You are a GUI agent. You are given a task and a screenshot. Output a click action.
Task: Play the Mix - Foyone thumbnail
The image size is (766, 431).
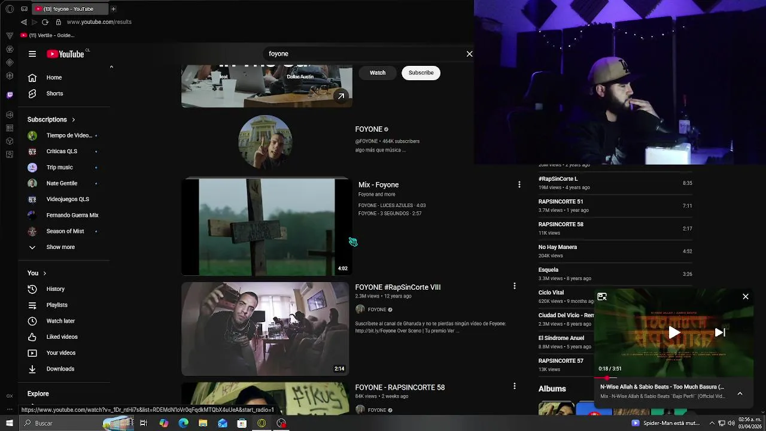click(x=266, y=227)
